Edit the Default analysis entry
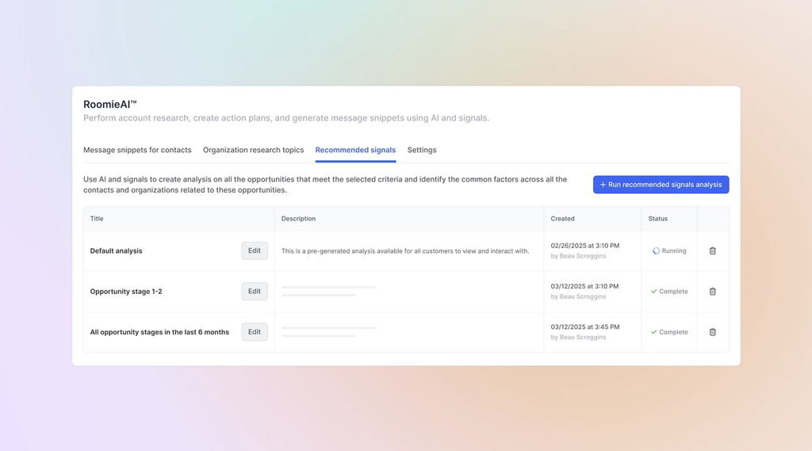This screenshot has width=812, height=451. 255,250
